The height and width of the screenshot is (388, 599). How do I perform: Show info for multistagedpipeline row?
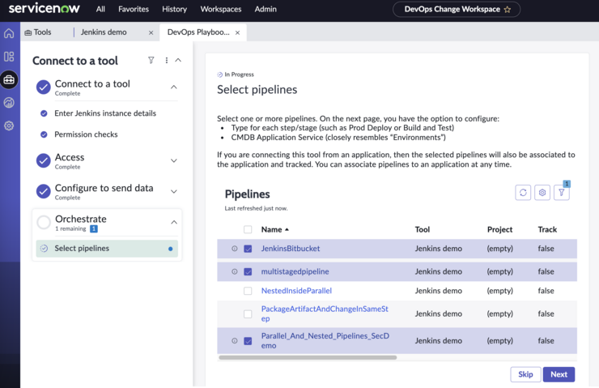(235, 271)
